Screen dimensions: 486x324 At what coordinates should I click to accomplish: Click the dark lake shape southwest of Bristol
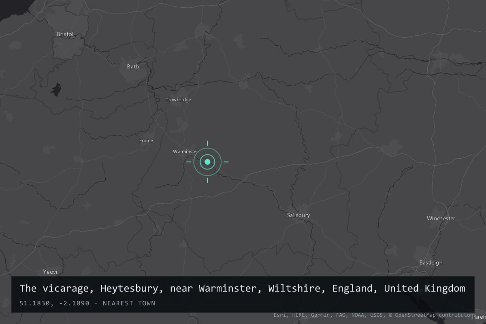(x=57, y=90)
